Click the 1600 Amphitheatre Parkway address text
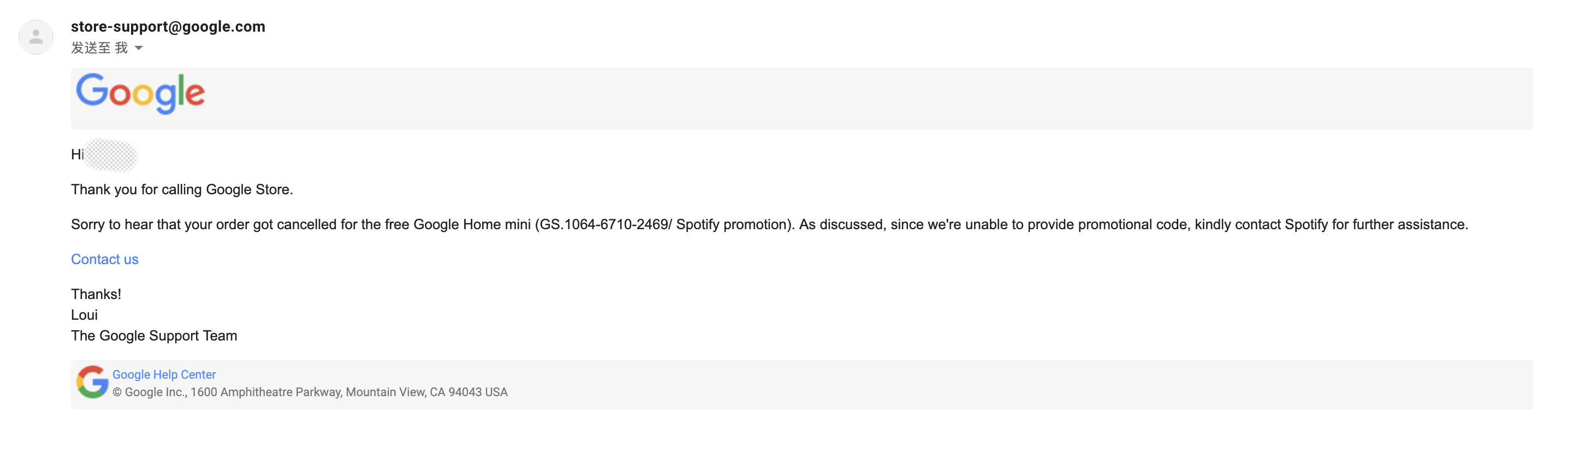This screenshot has height=454, width=1579. tap(265, 392)
